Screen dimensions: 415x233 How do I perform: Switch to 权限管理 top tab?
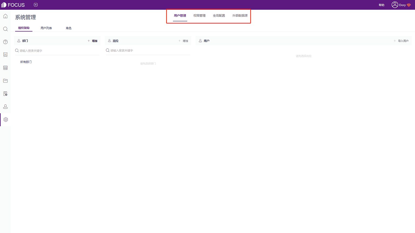click(x=199, y=16)
